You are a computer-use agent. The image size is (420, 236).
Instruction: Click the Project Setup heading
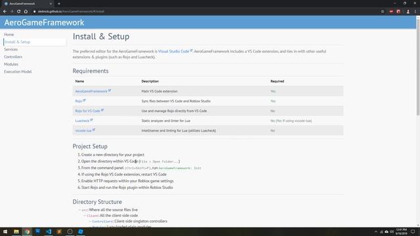tap(90, 146)
